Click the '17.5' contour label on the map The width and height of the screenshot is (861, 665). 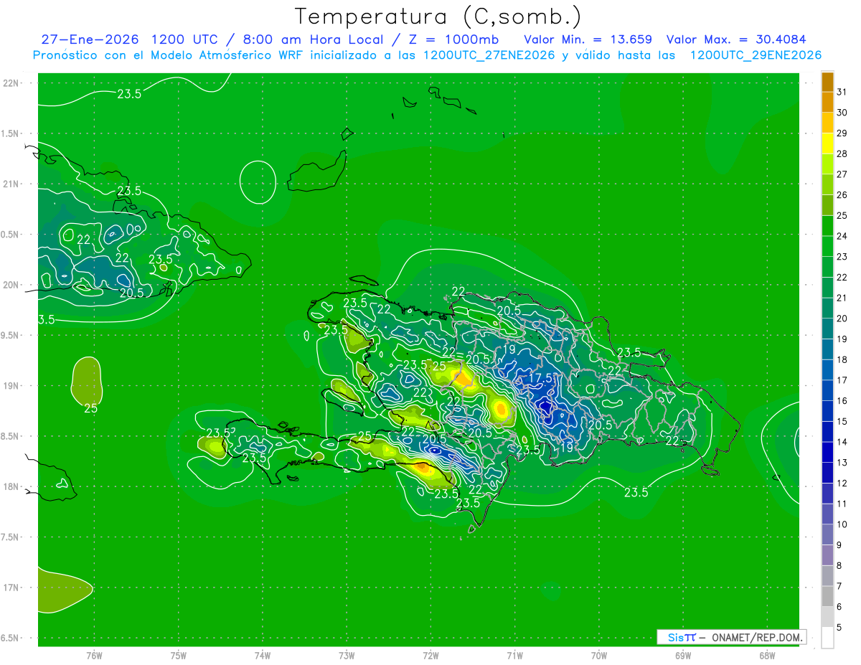pyautogui.click(x=541, y=378)
